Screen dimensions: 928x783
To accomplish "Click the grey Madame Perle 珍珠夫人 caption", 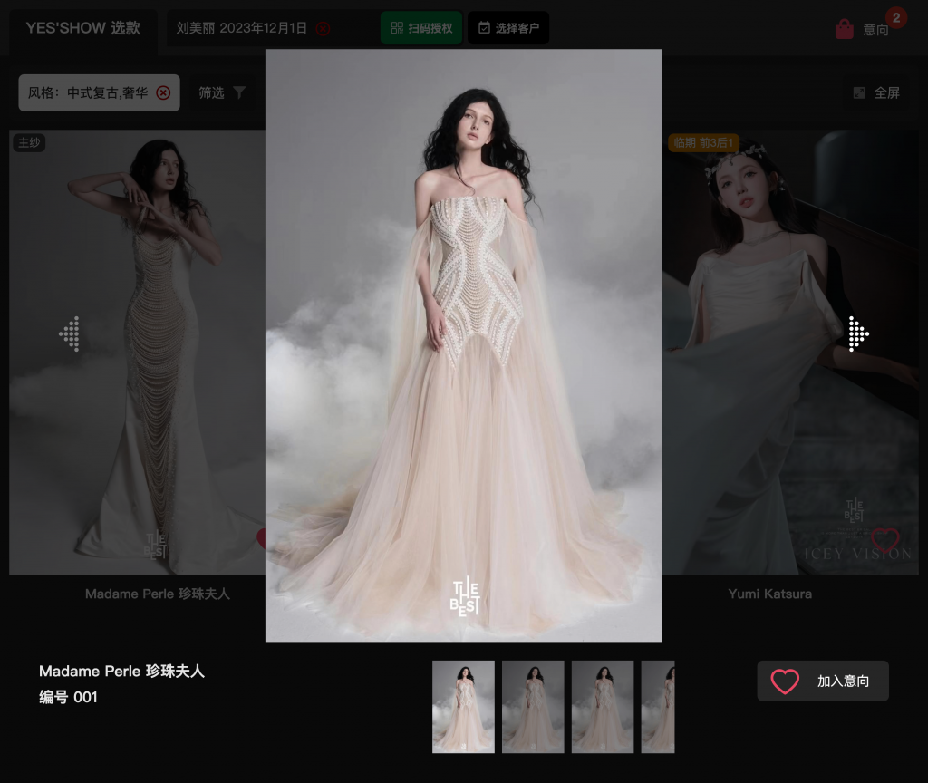I will coord(158,594).
